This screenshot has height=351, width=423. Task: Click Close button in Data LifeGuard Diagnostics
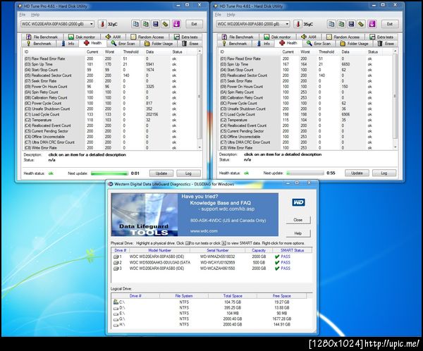coord(298,220)
